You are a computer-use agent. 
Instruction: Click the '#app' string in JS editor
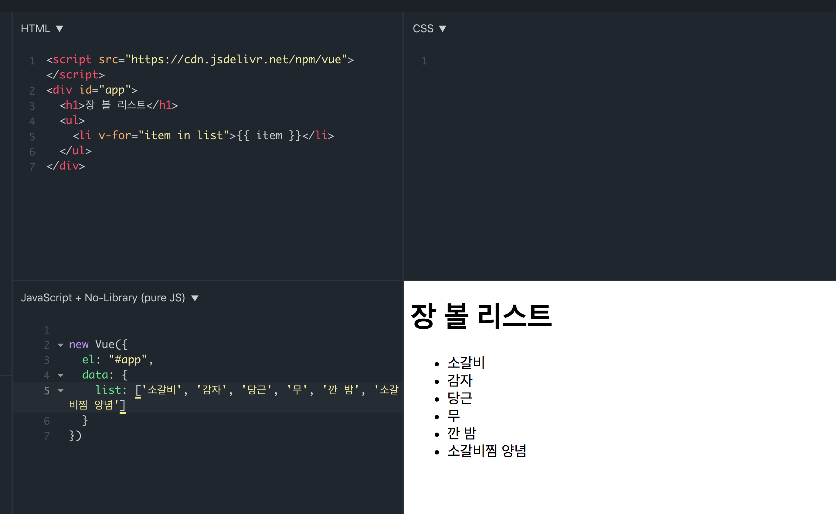[x=127, y=360]
